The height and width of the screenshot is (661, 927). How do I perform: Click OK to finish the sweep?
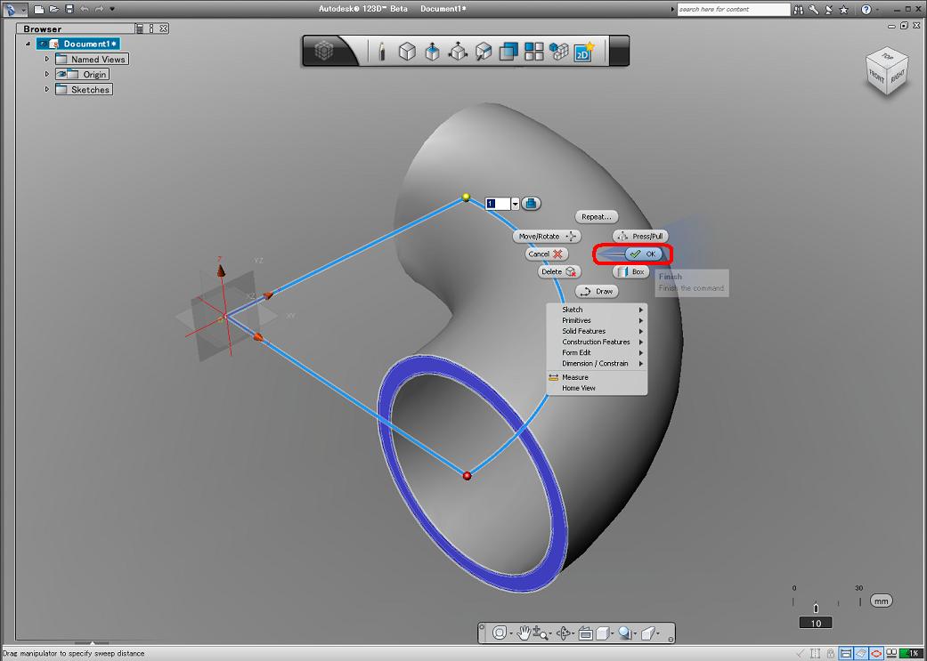point(643,254)
